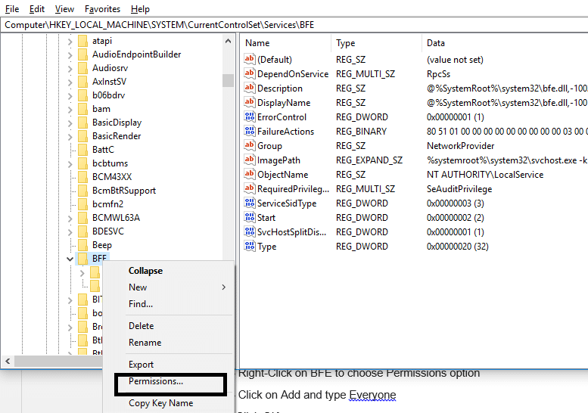This screenshot has height=413, width=588.
Task: Select the ServiceSidType value icon
Action: [250, 203]
